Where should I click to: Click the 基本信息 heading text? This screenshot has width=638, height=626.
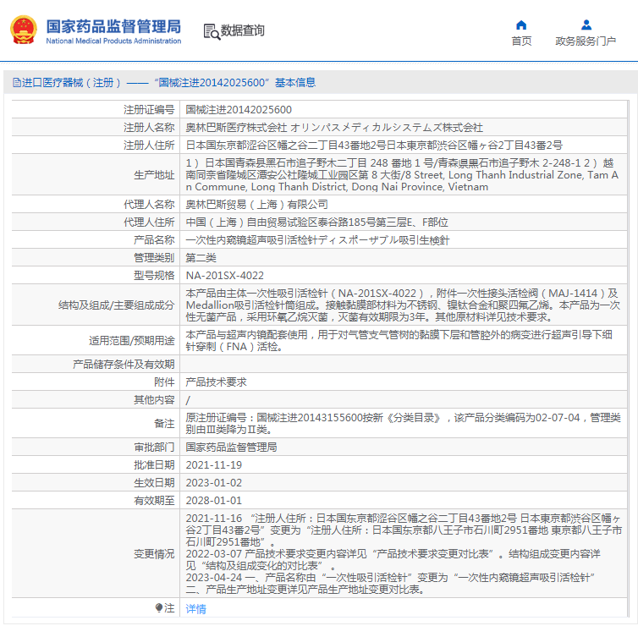[295, 83]
